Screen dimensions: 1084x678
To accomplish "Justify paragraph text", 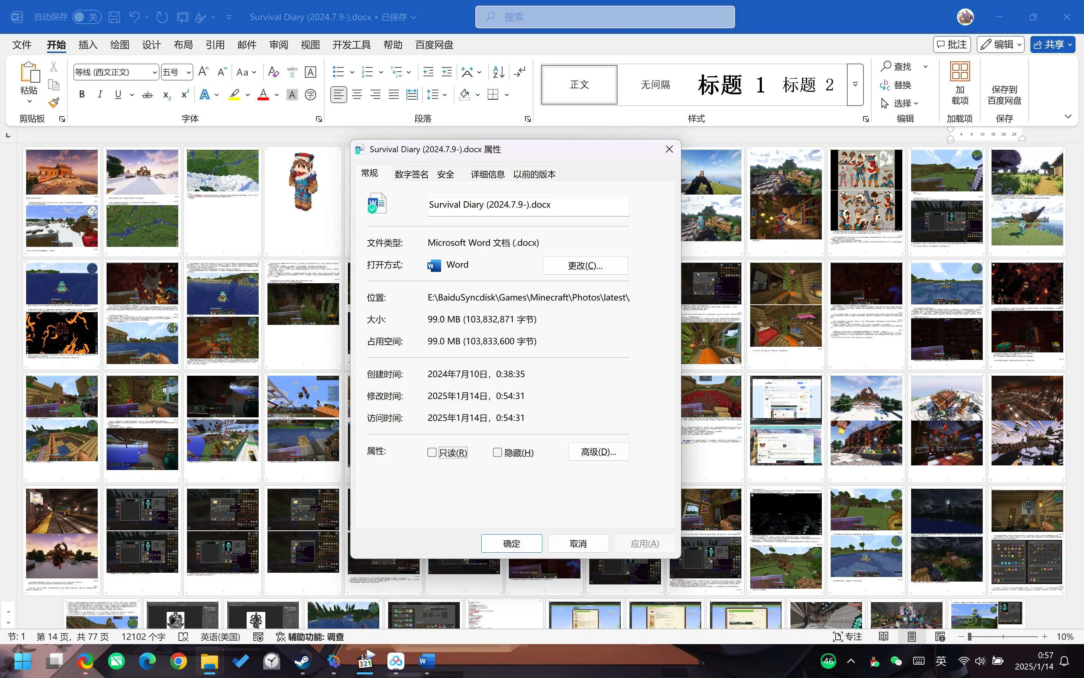I will 394,95.
